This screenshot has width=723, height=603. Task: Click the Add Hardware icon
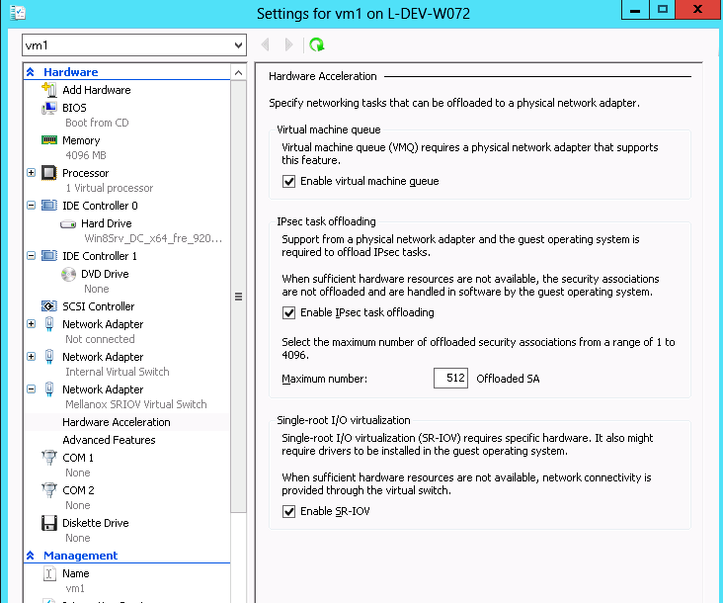49,90
